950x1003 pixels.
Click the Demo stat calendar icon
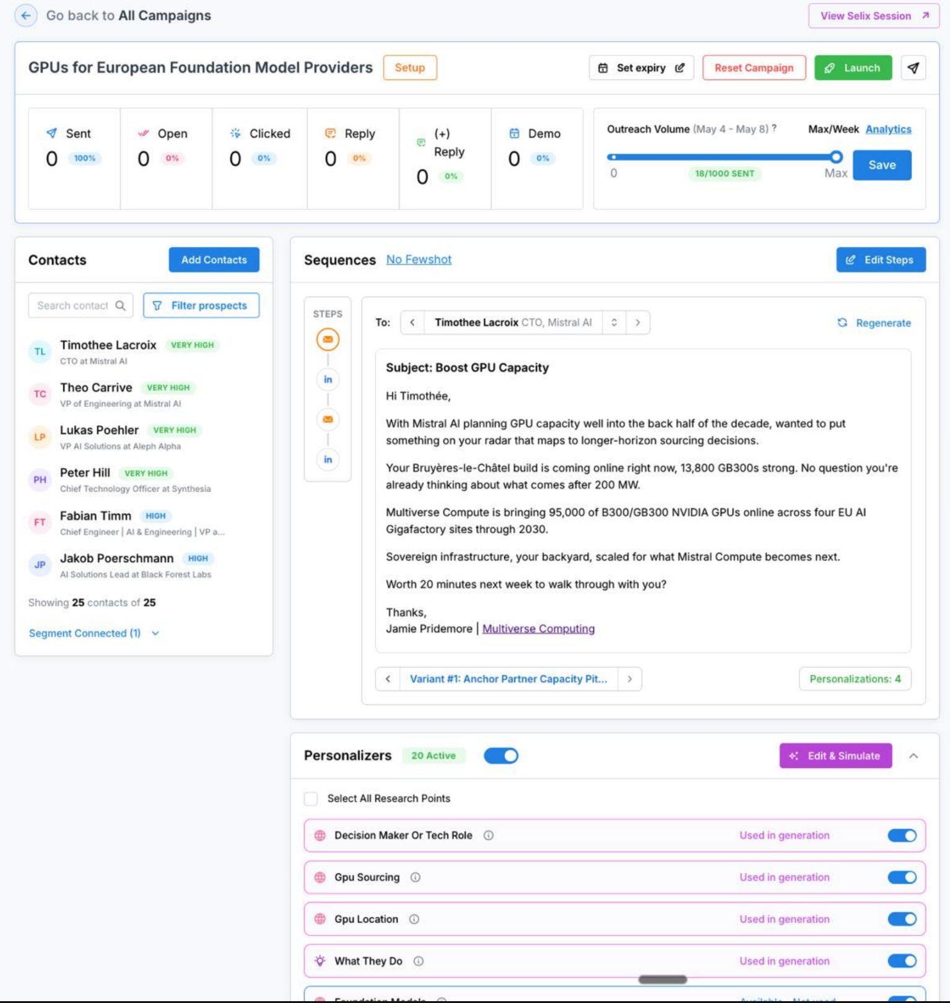(514, 133)
